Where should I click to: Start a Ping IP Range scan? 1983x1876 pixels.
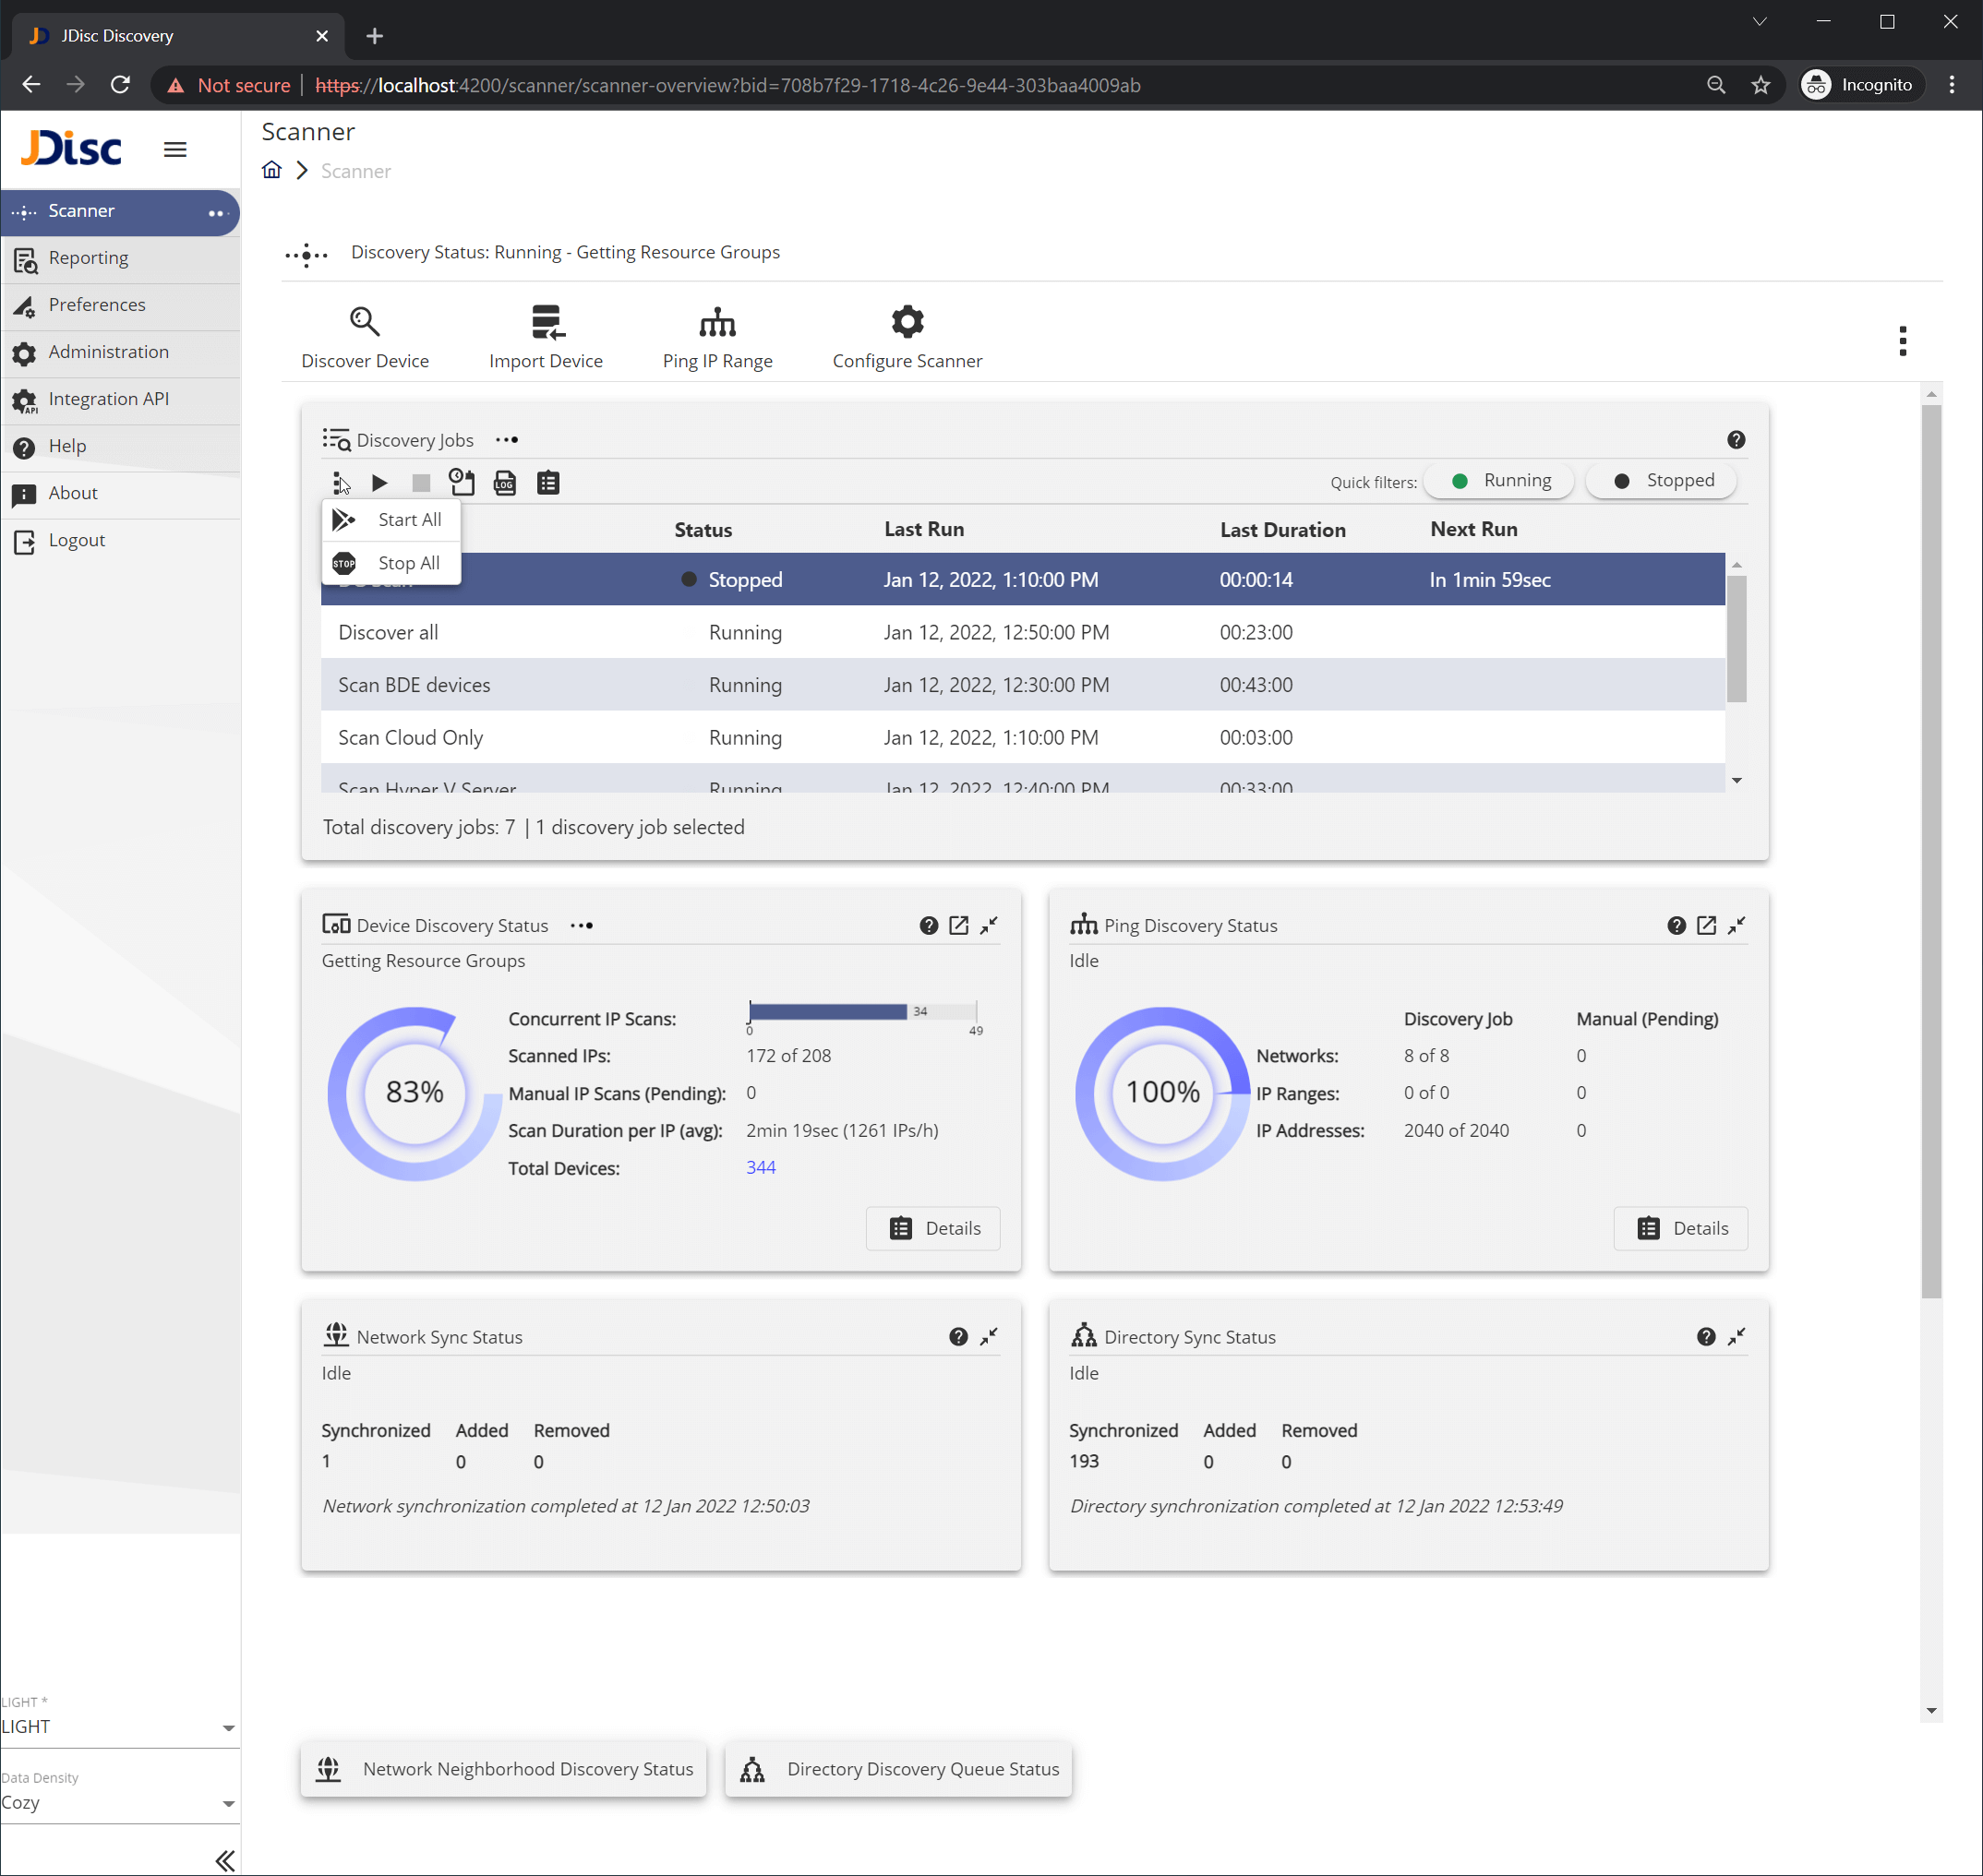[717, 335]
